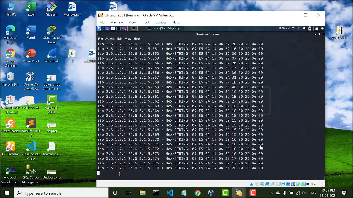The height and width of the screenshot is (198, 353).
Task: Click VirtualBox network status icon
Action: click(x=267, y=184)
